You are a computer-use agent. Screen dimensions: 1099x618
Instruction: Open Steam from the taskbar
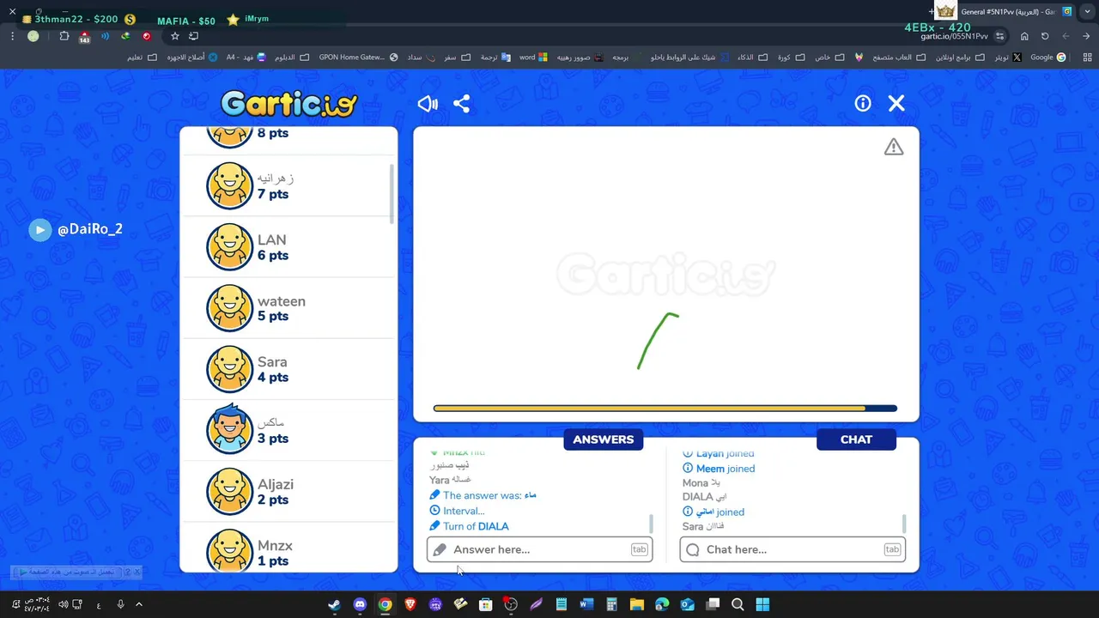[x=334, y=604]
